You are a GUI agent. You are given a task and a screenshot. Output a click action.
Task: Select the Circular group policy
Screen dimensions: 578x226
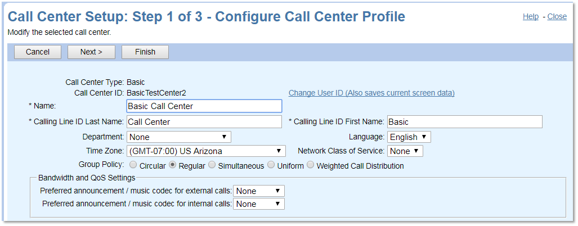point(133,165)
